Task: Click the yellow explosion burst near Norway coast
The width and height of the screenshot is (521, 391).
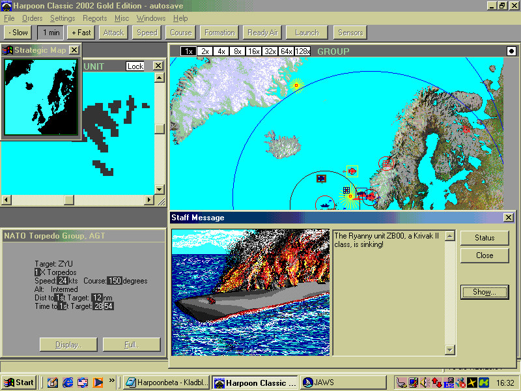Action: pyautogui.click(x=350, y=197)
